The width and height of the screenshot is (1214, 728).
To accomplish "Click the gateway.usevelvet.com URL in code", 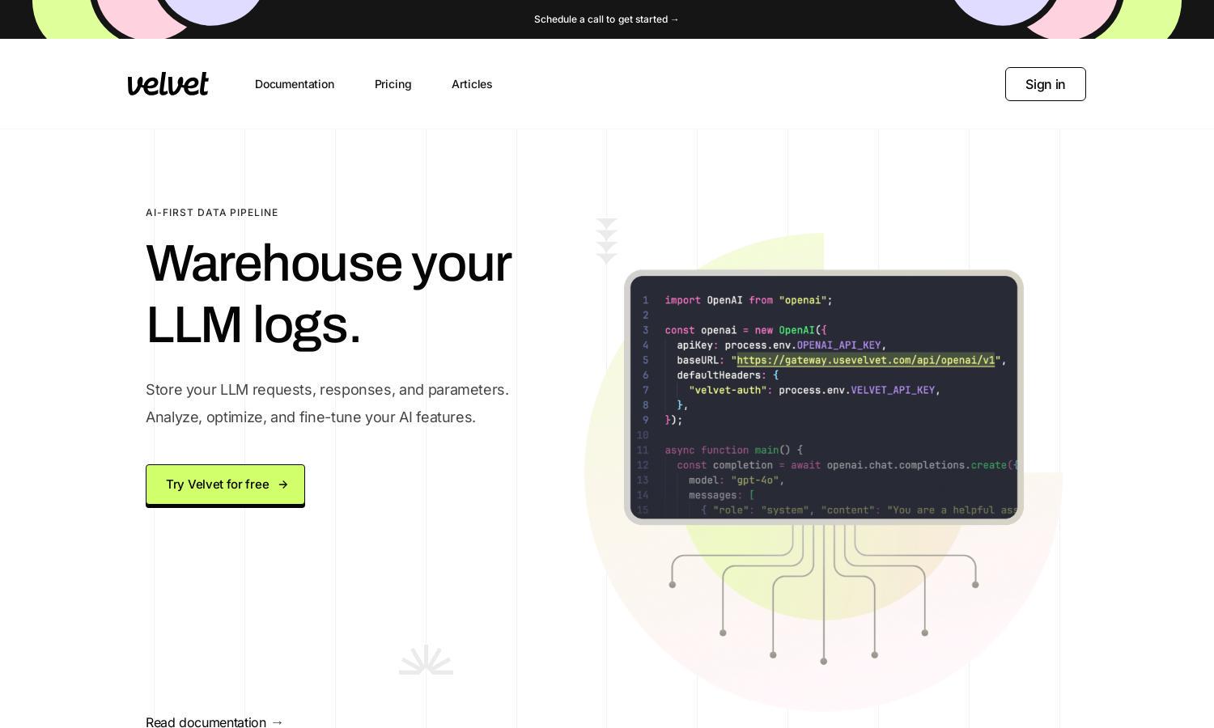I will coord(865,360).
